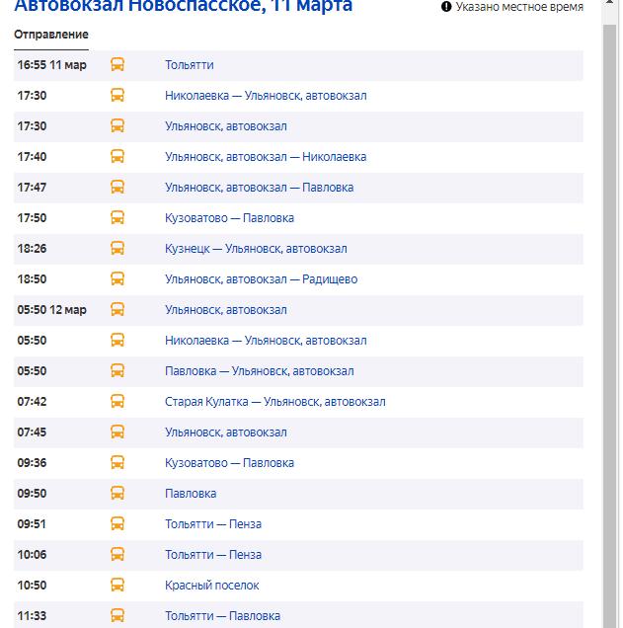Open the Красный поселок route link
The width and height of the screenshot is (623, 628).
pos(211,586)
